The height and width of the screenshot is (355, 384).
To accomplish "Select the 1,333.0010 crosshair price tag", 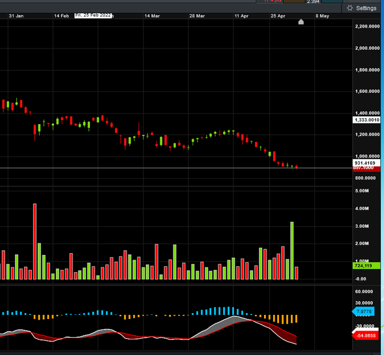I will pos(367,120).
